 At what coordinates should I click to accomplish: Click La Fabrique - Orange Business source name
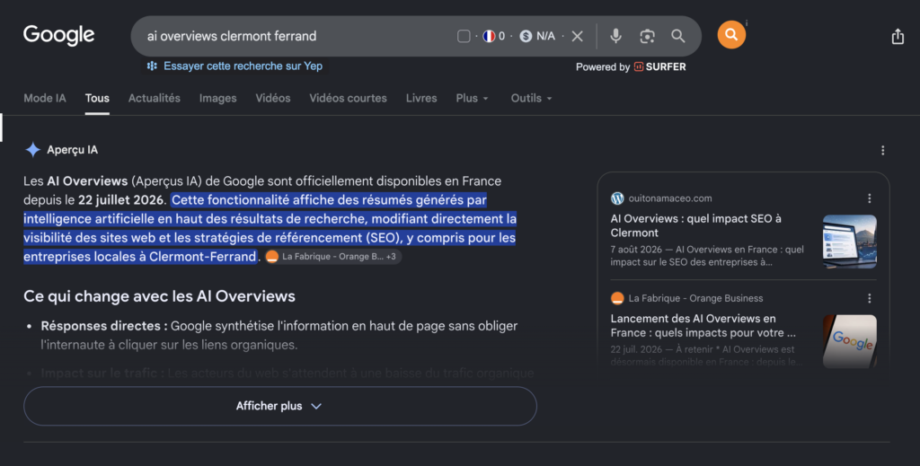point(696,298)
